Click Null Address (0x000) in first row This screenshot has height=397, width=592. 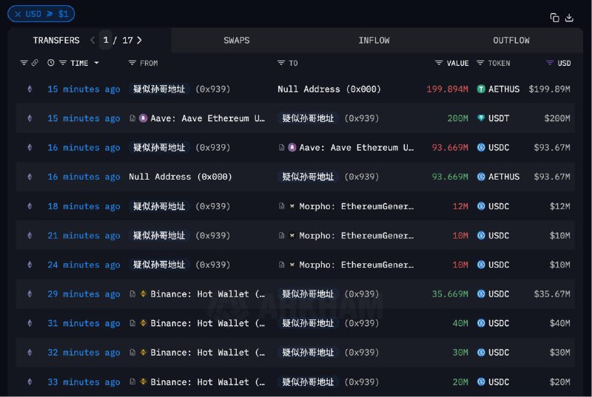click(x=329, y=89)
